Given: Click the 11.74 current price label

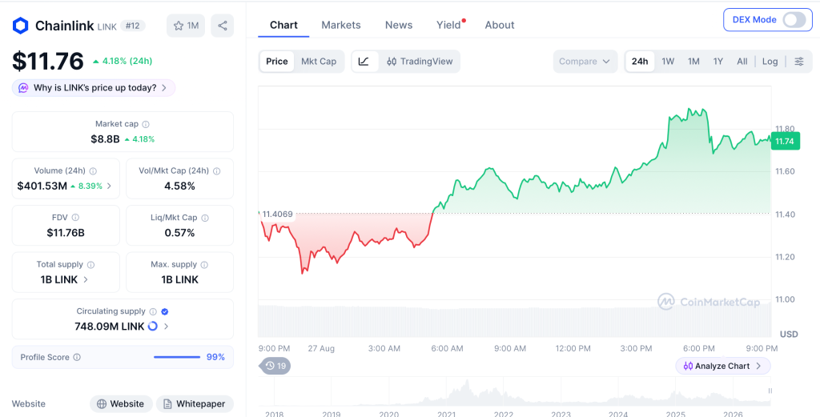Looking at the screenshot, I should click(785, 142).
